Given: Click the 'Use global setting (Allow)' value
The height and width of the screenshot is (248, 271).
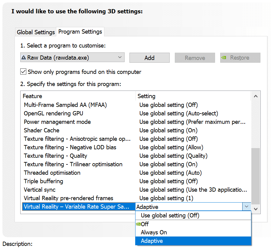Looking at the screenshot, I should pos(171,147).
